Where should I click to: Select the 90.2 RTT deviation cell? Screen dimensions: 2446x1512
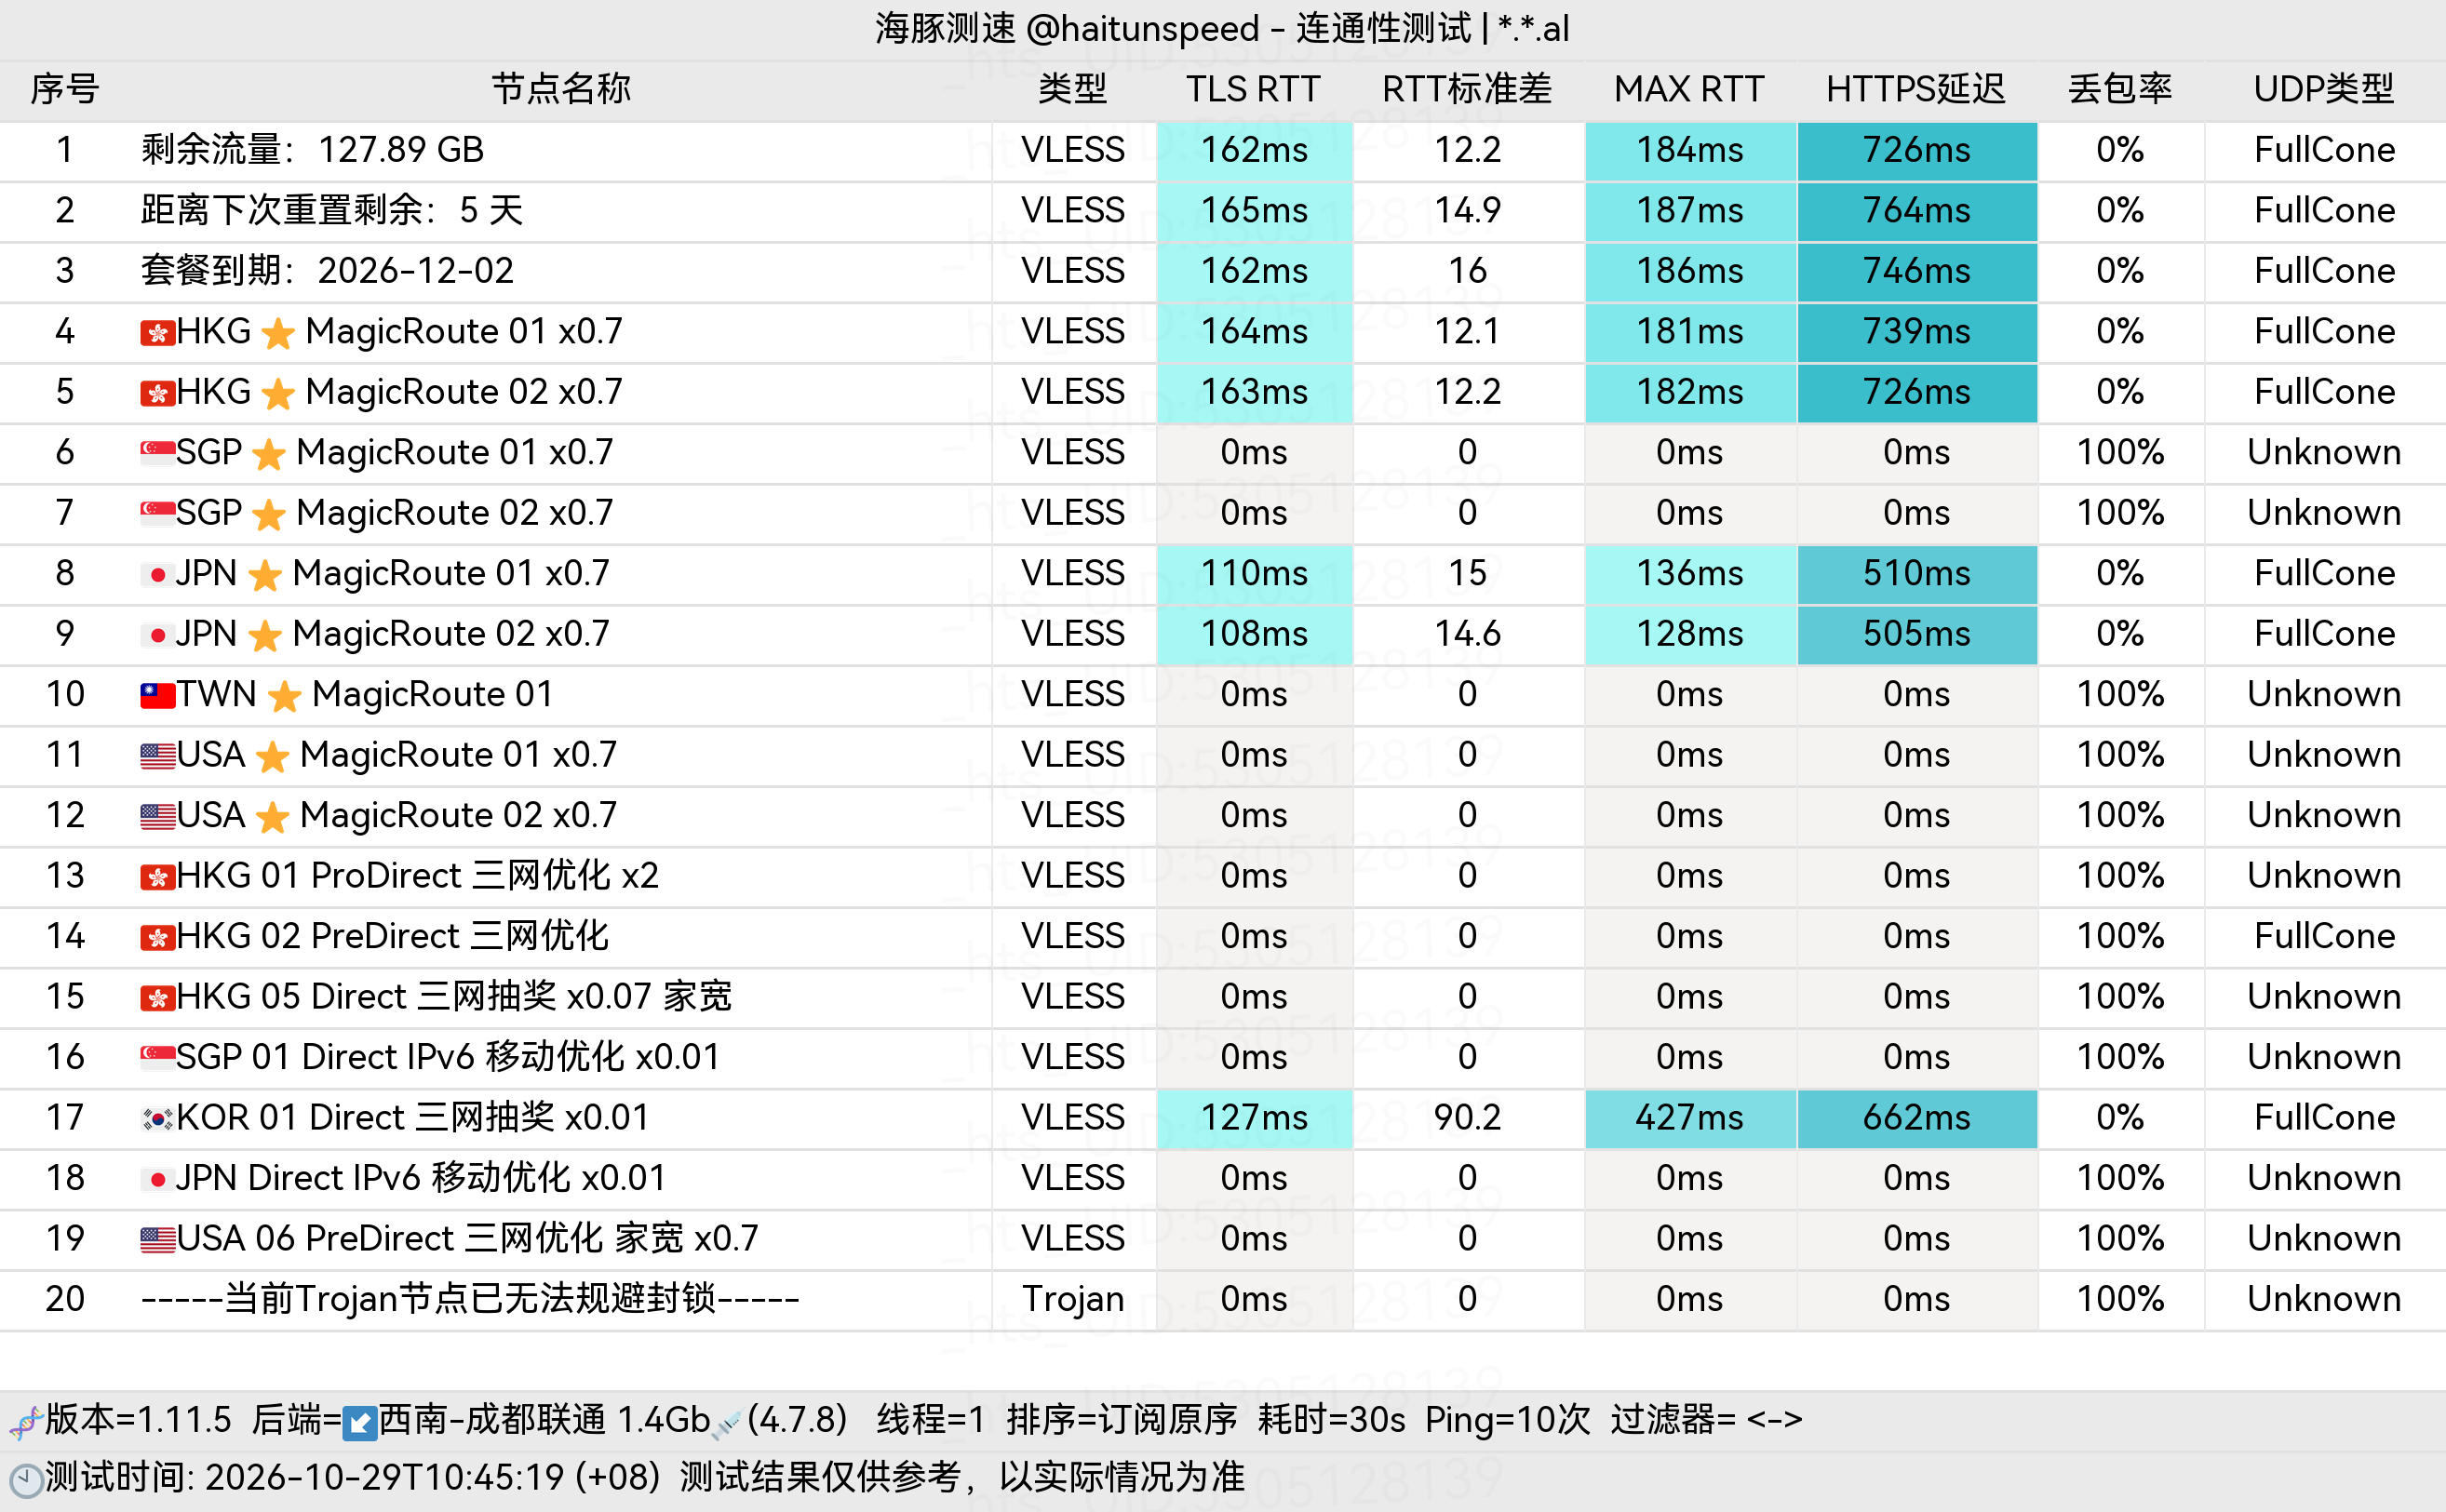[x=1467, y=1118]
